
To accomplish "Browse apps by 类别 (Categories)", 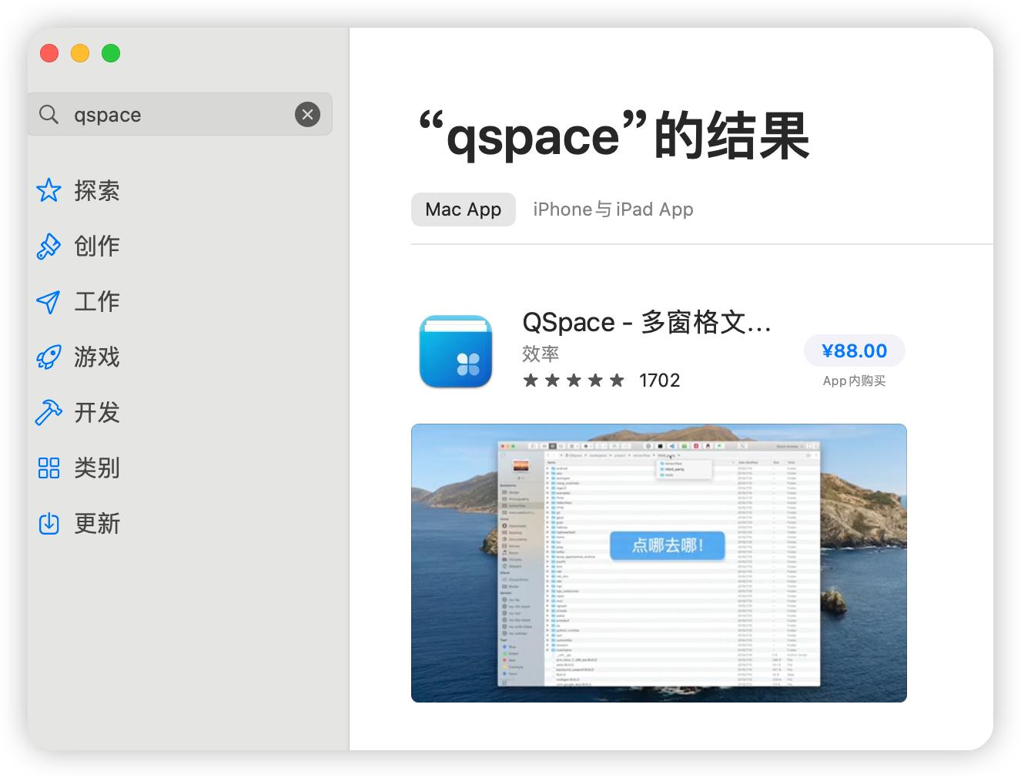I will (95, 468).
